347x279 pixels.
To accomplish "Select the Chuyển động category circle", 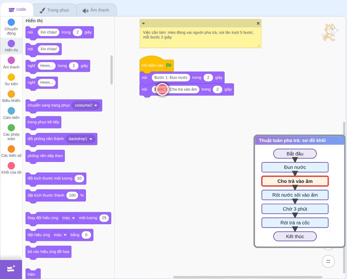I will (11, 22).
